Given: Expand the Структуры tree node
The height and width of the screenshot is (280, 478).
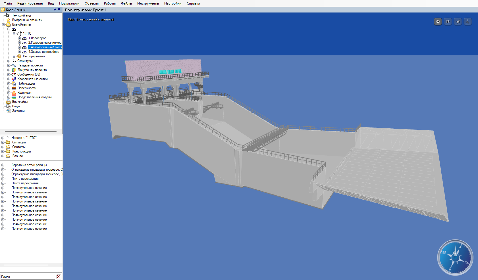Looking at the screenshot, I should pyautogui.click(x=9, y=61).
